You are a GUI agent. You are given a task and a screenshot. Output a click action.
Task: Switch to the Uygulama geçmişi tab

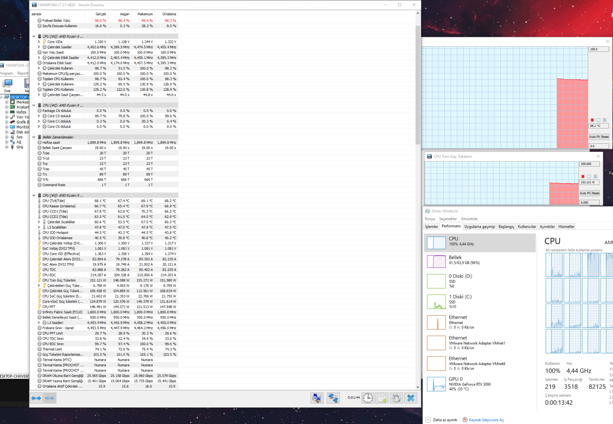(x=480, y=227)
